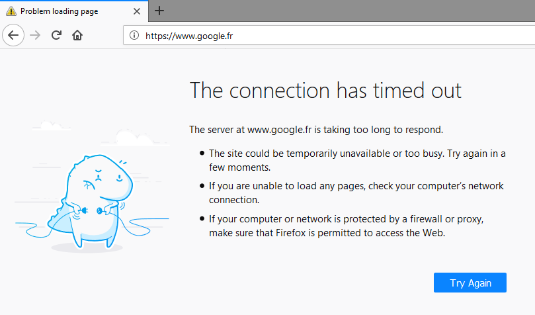
Task: Click the warning triangle icon on the tab
Action: pyautogui.click(x=11, y=11)
